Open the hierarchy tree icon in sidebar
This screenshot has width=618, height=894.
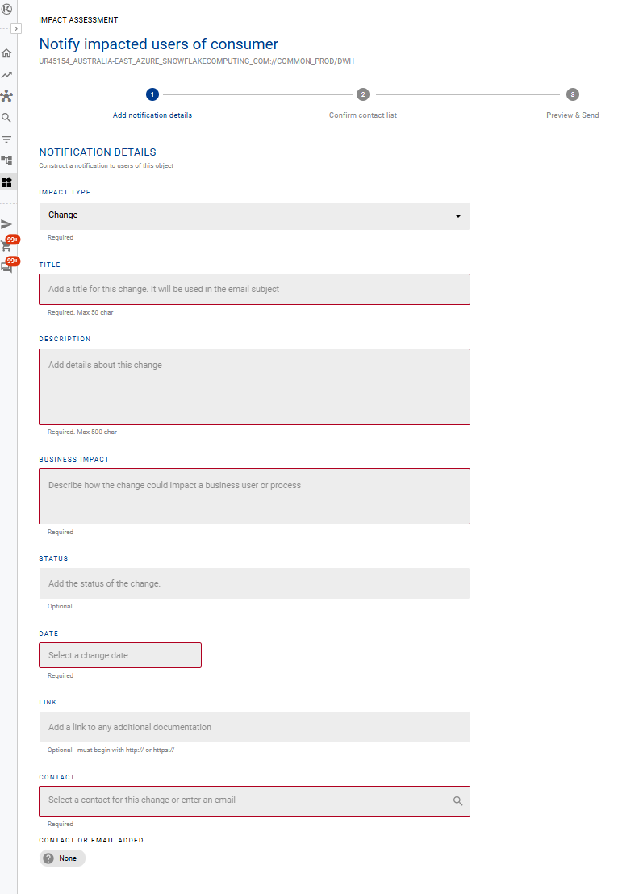[7, 161]
